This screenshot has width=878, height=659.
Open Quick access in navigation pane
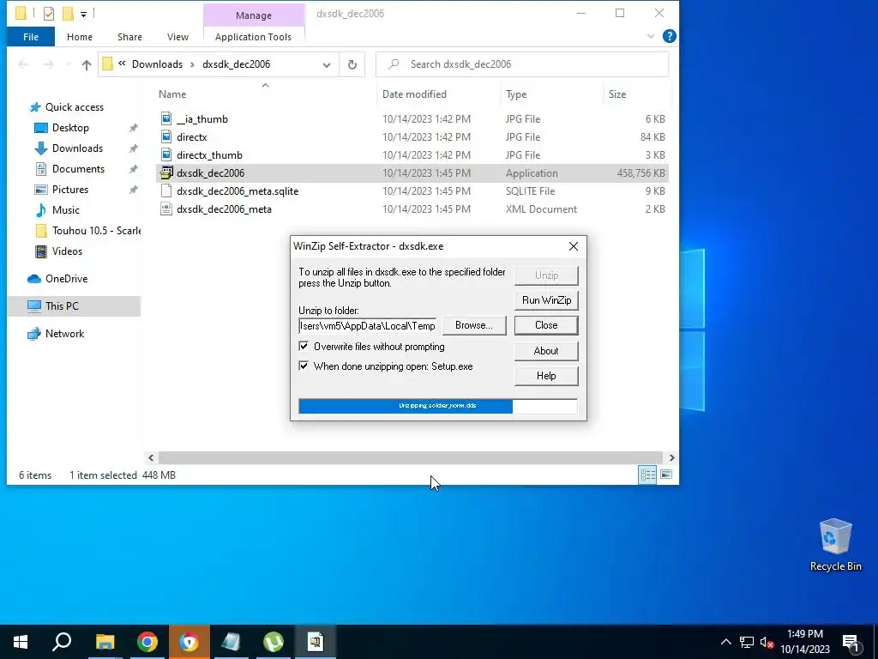click(74, 107)
